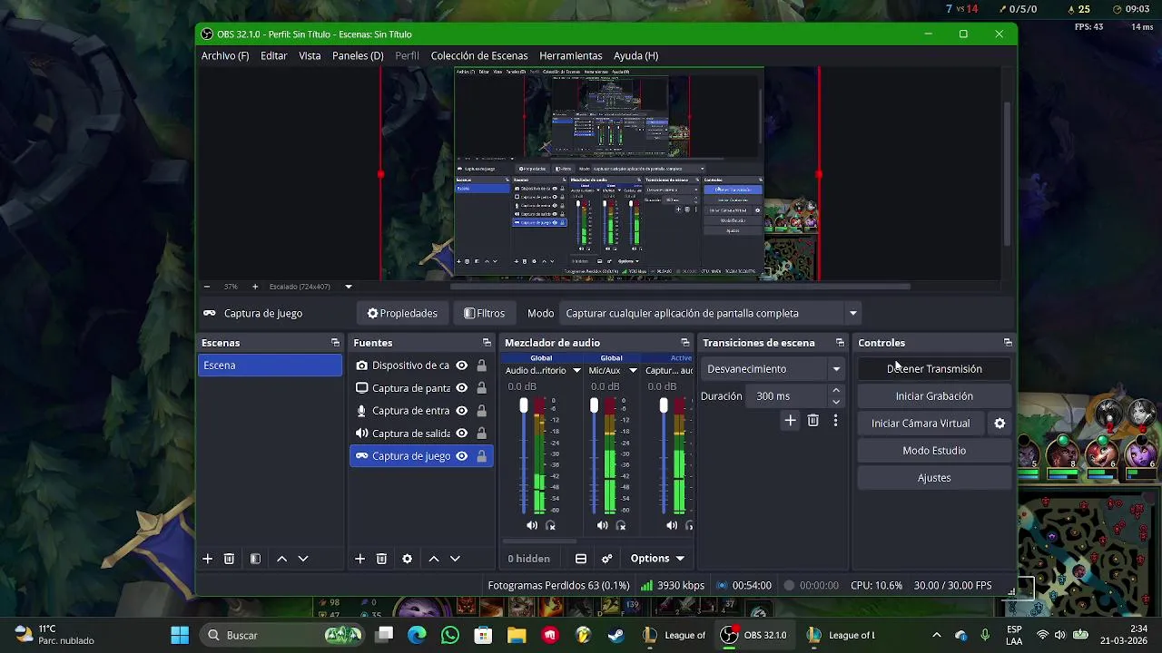Hide Captura de entrada source eye
Viewport: 1162px width, 653px height.
point(461,411)
